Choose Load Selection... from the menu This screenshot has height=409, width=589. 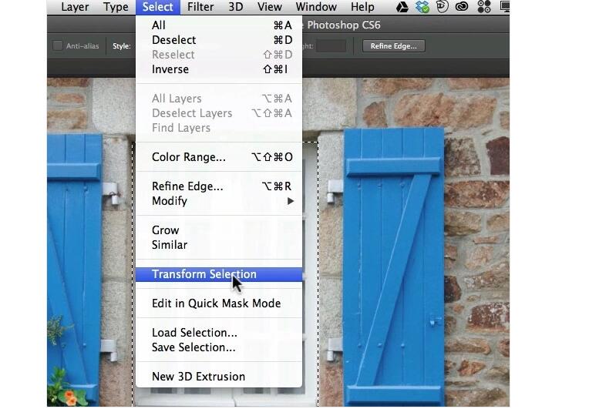219,333
